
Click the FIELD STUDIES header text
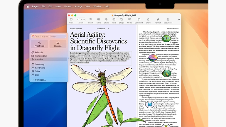click(x=101, y=29)
